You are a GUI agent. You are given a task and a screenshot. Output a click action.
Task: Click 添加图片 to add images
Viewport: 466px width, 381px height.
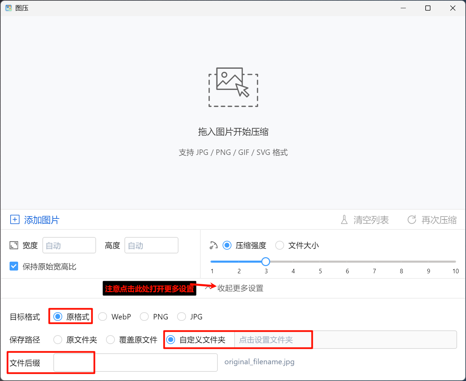35,220
